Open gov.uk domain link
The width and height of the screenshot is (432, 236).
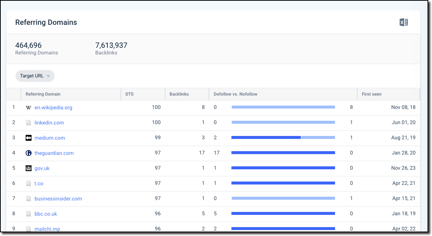point(42,168)
